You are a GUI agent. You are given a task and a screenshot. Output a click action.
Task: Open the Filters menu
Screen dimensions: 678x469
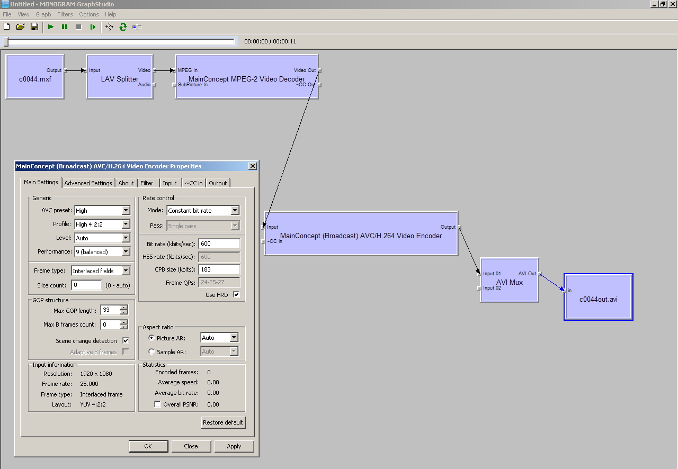[x=65, y=14]
